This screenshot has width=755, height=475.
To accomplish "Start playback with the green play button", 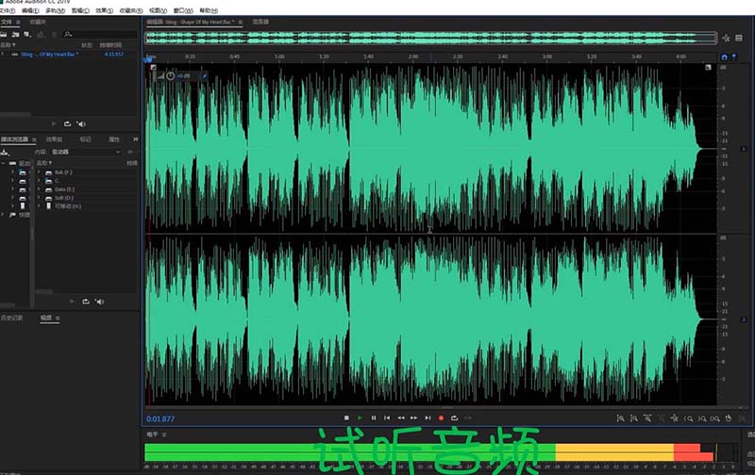I will (x=360, y=418).
